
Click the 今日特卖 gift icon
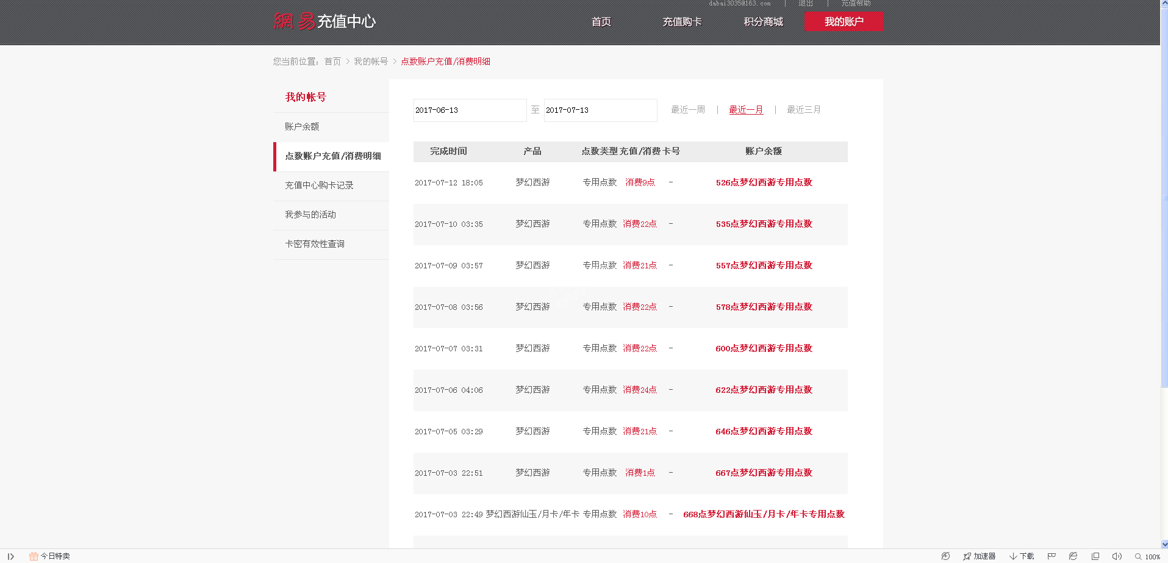click(34, 556)
